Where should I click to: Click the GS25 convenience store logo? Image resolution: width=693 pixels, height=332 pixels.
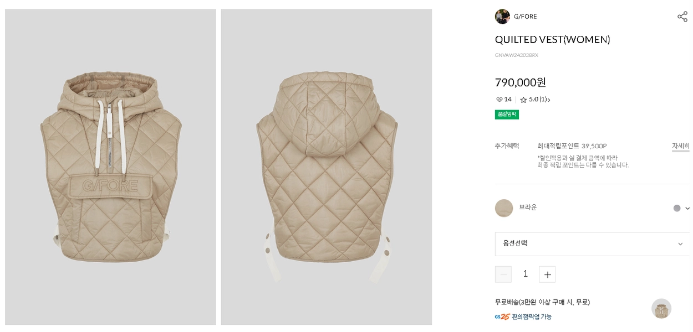(x=502, y=317)
